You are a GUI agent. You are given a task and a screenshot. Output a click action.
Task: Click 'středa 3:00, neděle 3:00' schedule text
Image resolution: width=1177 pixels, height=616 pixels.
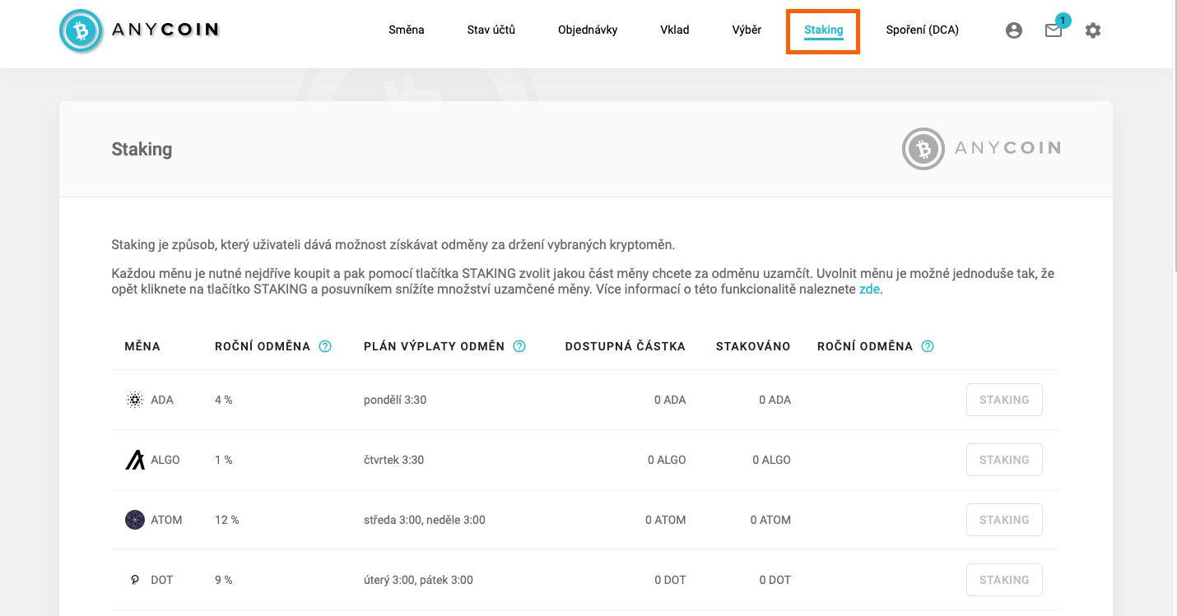[425, 520]
